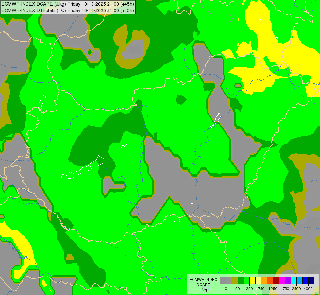This screenshot has width=320, height=295.
Task: Click the legend value label 4000
Action: [x=308, y=289]
